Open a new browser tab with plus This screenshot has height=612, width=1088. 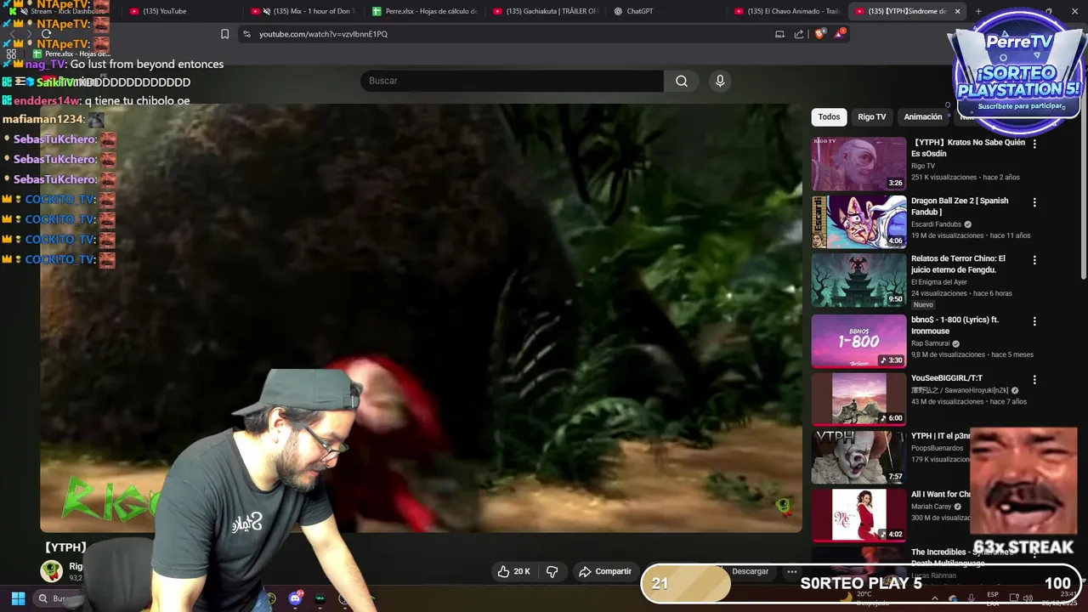coord(978,11)
